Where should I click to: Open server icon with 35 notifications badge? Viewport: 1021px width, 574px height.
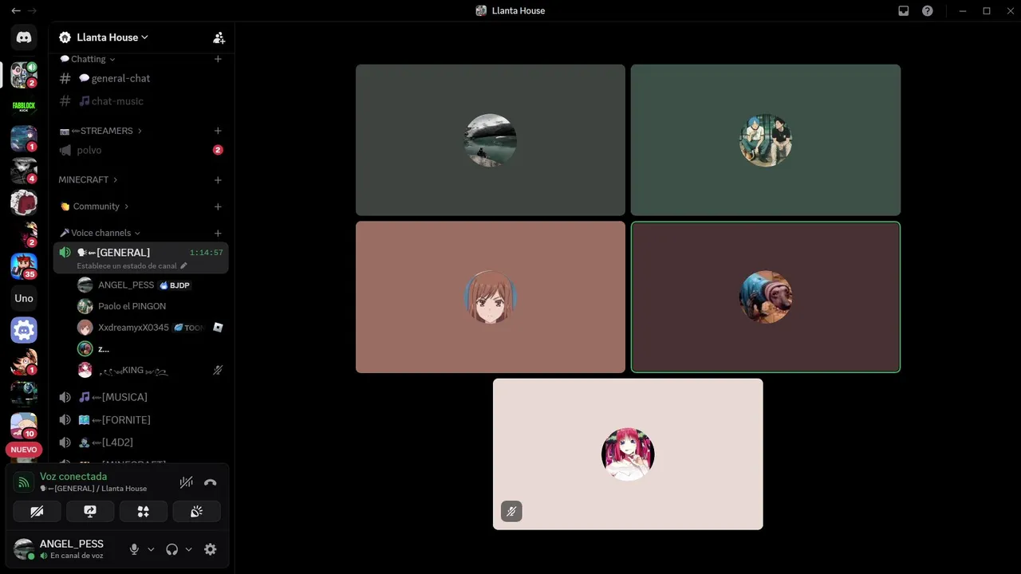24,266
